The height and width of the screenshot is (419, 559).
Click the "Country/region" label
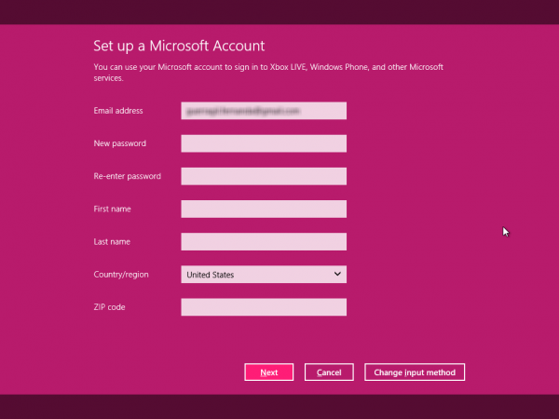pyautogui.click(x=121, y=275)
